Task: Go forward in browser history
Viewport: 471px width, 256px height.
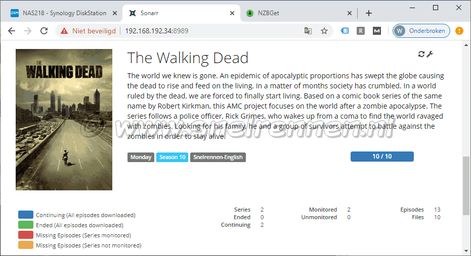Action: [x=28, y=31]
